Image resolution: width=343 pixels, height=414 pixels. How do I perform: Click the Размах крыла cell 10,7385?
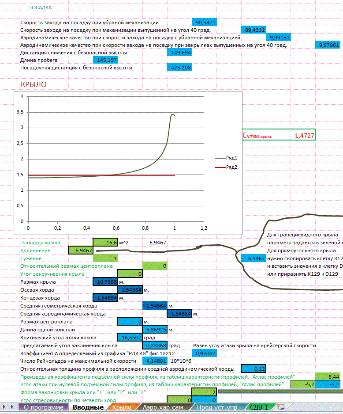tap(106, 282)
